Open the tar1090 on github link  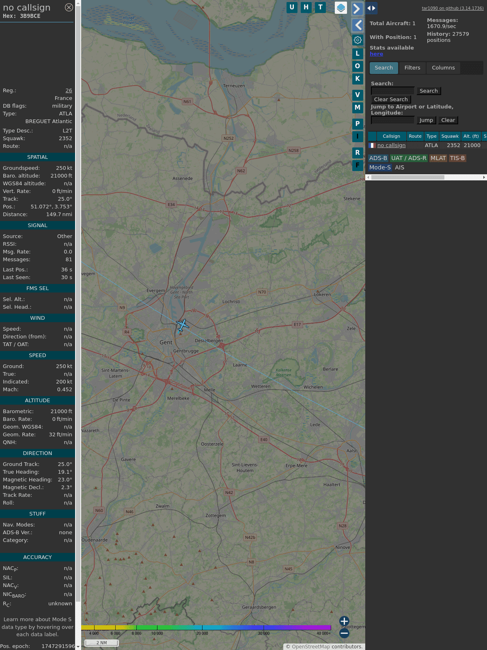[453, 8]
